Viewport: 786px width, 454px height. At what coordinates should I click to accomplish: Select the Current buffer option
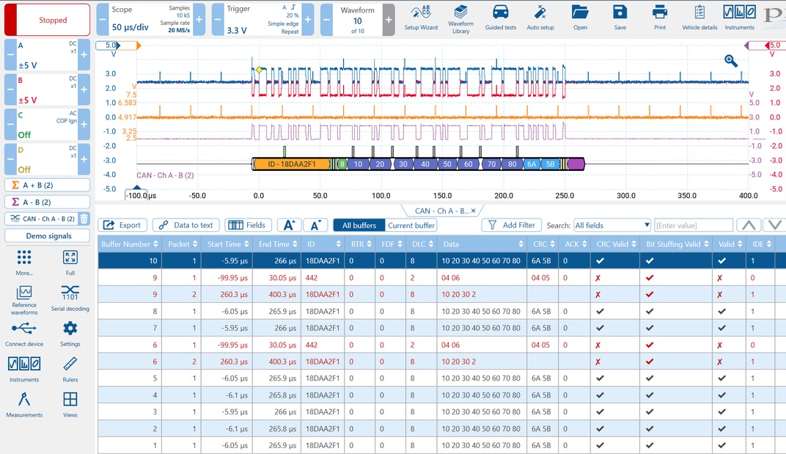pos(411,225)
